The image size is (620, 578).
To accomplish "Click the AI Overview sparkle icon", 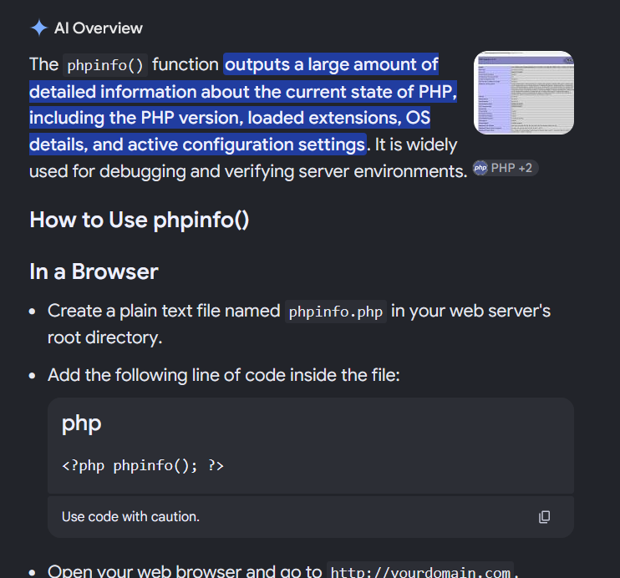I will point(39,28).
